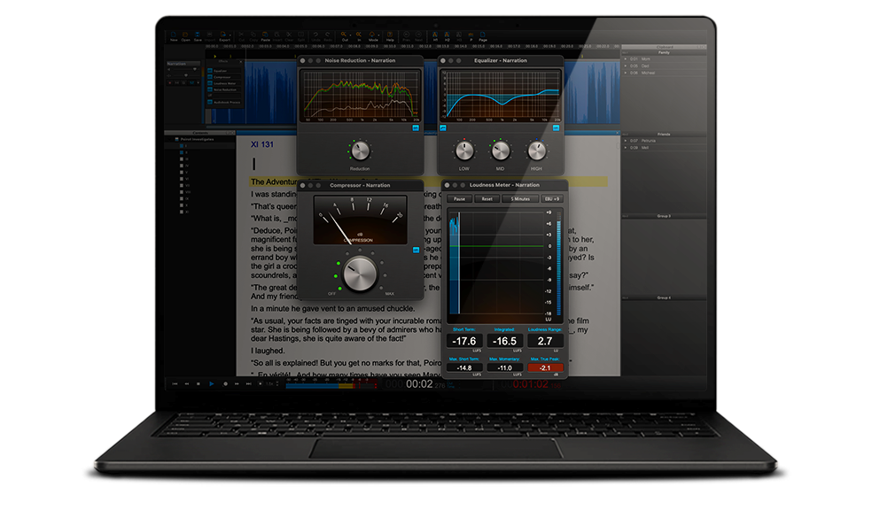Click the Reduction knob in Noise Reduction

(360, 151)
